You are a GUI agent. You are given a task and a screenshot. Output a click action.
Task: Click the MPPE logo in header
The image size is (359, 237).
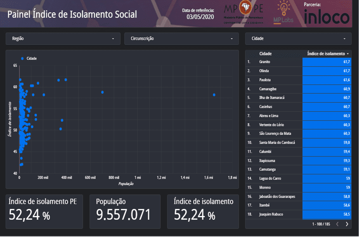tap(244, 13)
